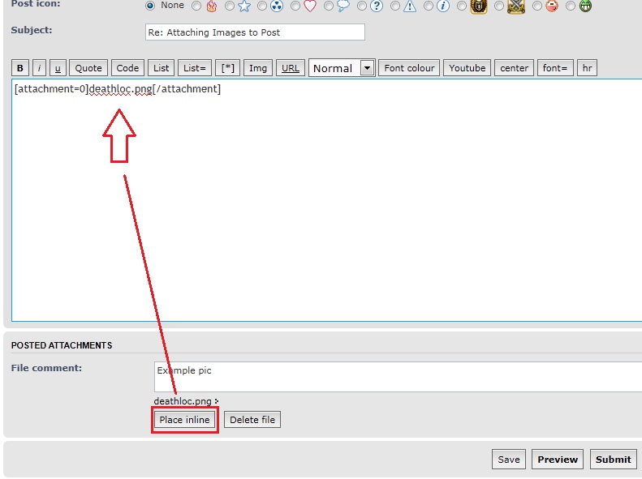
Task: Click the gold shield badge post icon
Action: click(x=479, y=6)
